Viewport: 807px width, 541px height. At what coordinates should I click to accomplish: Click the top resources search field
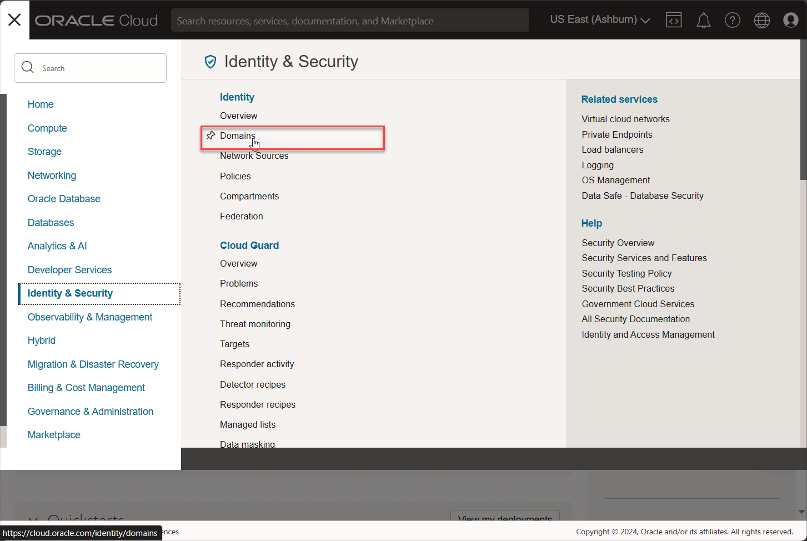click(350, 19)
